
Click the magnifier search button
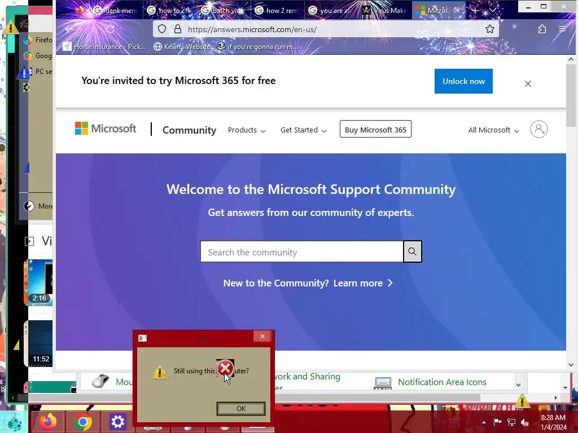pos(412,251)
